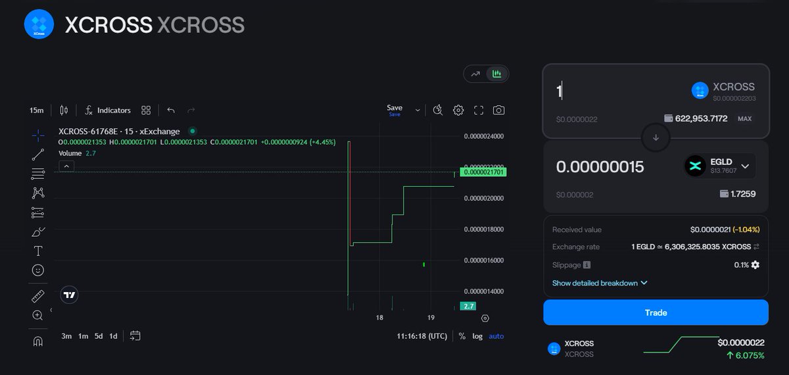Undo the last chart action
This screenshot has width=789, height=375.
pyautogui.click(x=171, y=110)
